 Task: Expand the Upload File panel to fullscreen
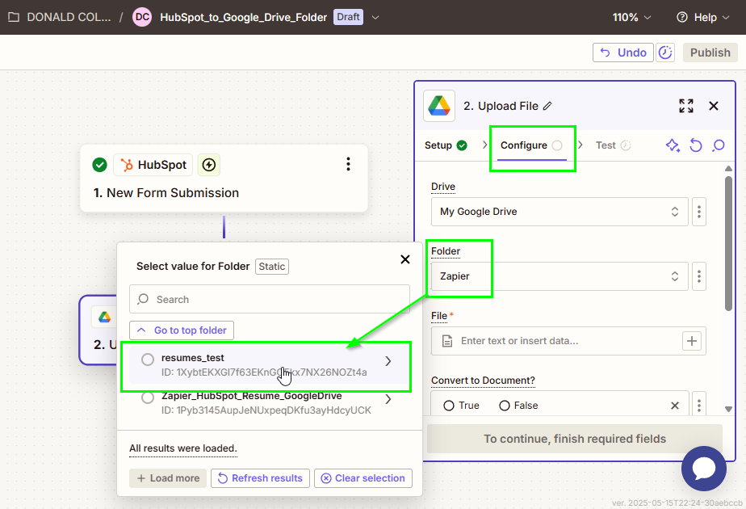(x=686, y=106)
